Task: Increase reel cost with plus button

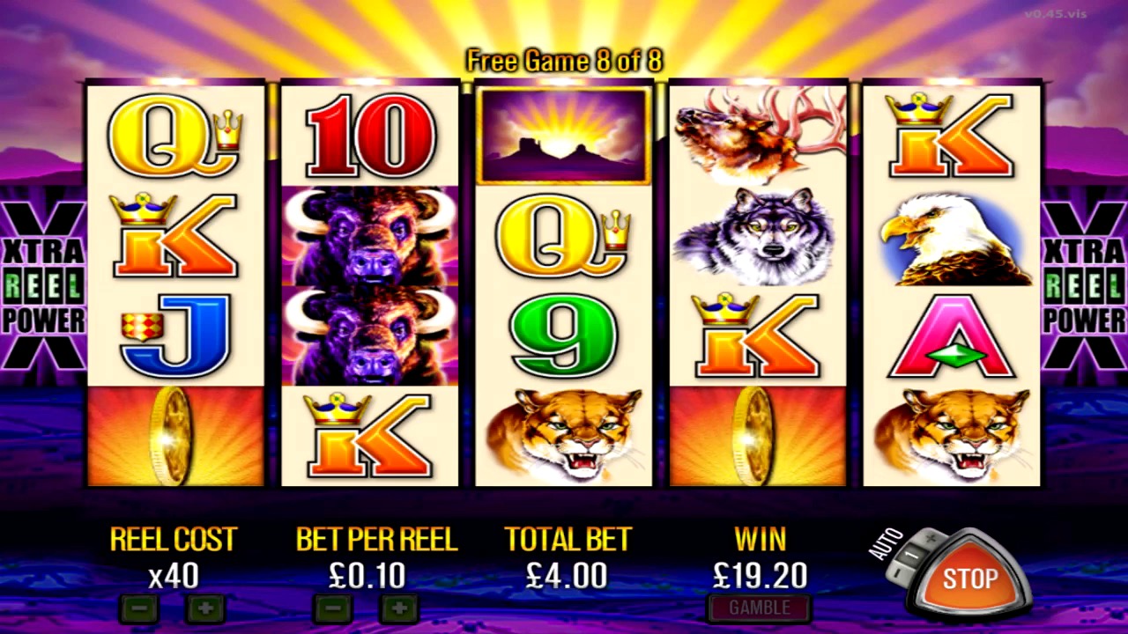Action: (x=204, y=608)
